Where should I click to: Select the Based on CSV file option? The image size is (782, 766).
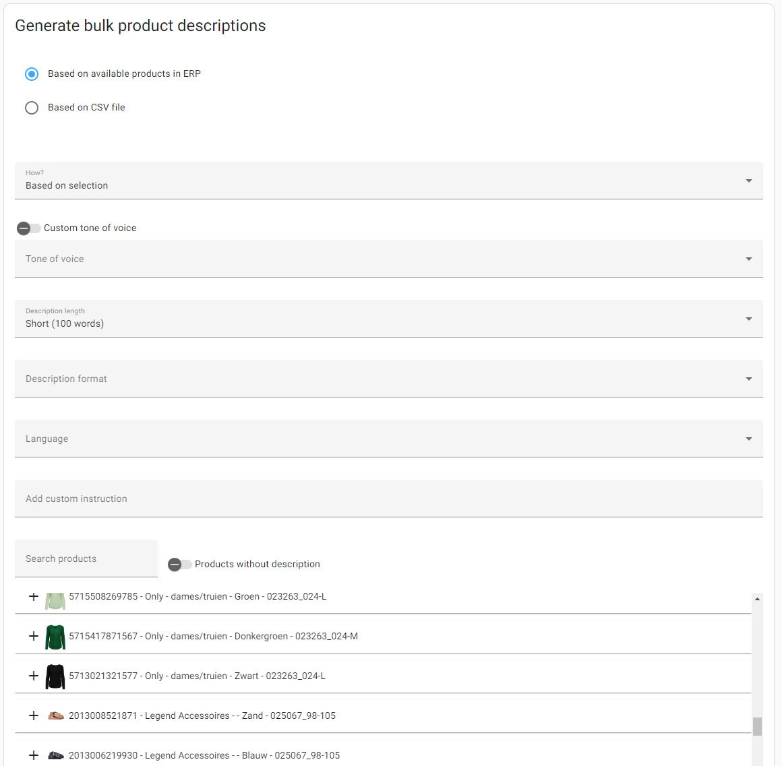[x=32, y=108]
